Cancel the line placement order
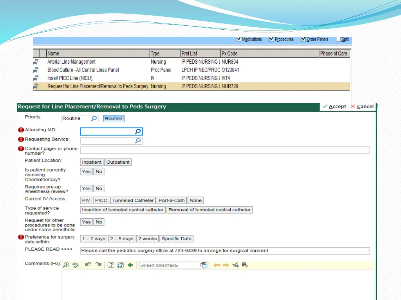The height and width of the screenshot is (300, 401). (362, 107)
